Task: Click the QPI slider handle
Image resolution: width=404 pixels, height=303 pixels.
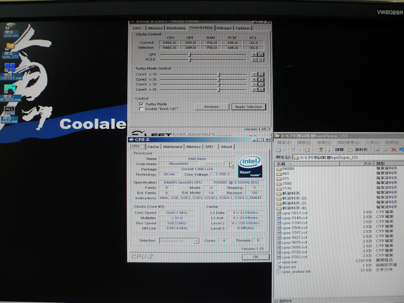Action: point(190,54)
